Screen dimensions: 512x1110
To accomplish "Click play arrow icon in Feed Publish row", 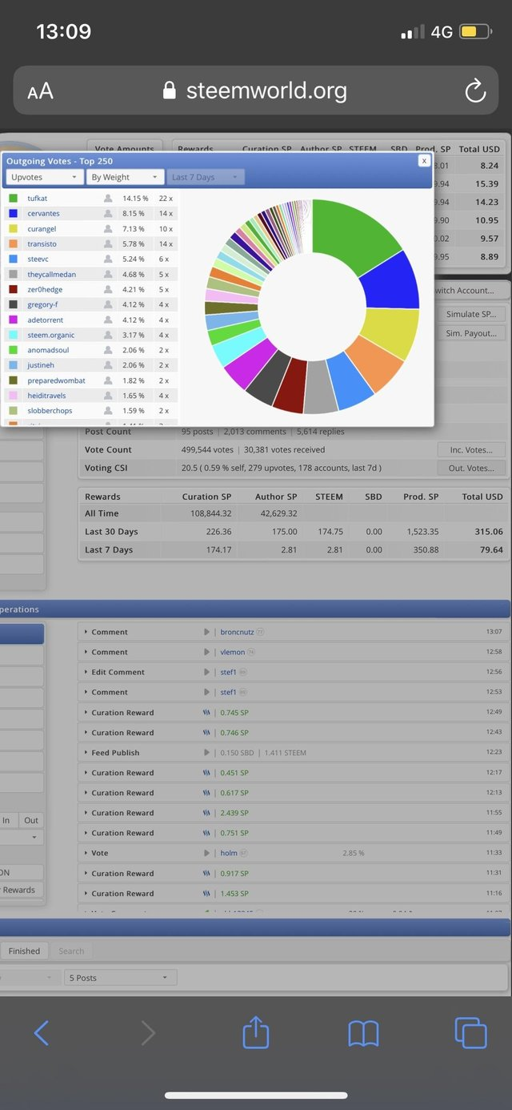I will pyautogui.click(x=206, y=753).
